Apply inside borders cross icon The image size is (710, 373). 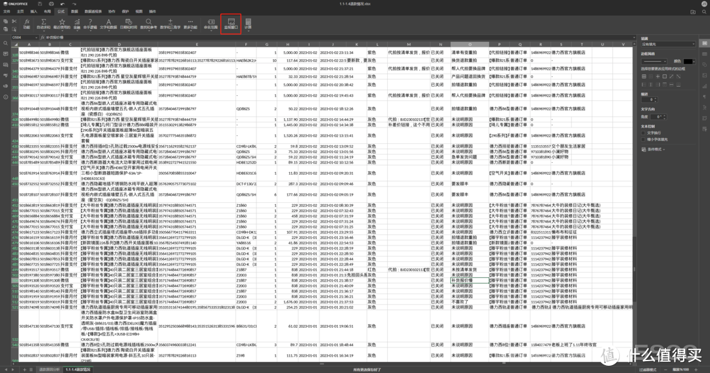(658, 76)
